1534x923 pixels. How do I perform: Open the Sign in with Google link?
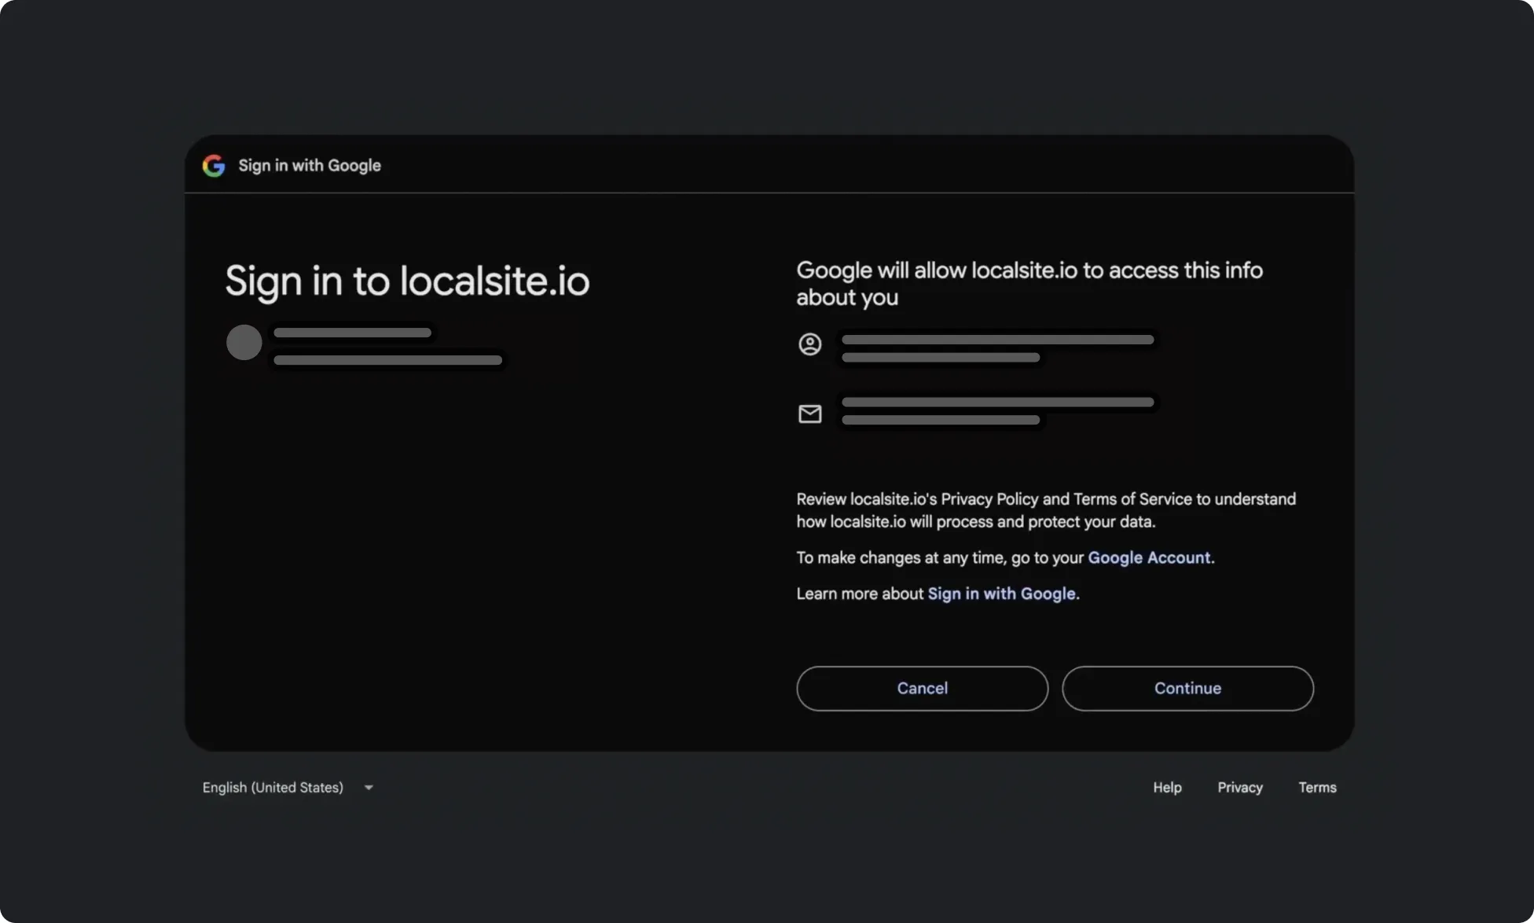point(1001,594)
